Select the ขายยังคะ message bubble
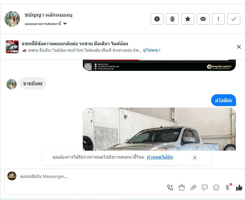245x200 pixels. click(33, 83)
